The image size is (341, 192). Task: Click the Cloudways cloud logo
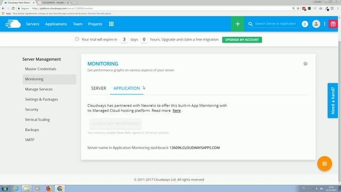13,24
